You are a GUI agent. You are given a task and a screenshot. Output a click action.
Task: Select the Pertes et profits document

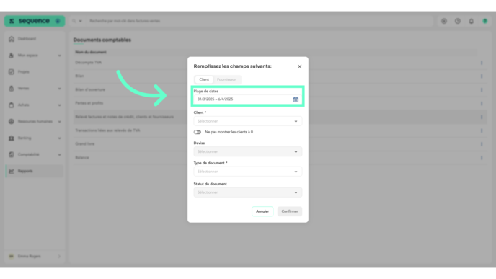click(89, 103)
